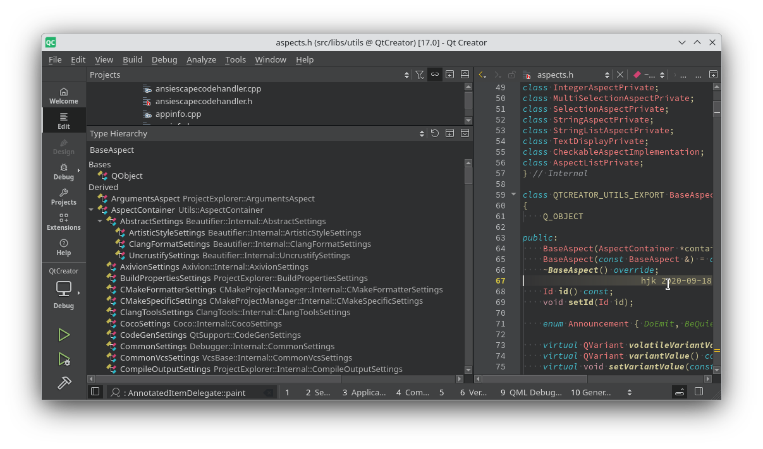The image size is (763, 449).
Task: Open output pane number 1
Action: coord(287,392)
